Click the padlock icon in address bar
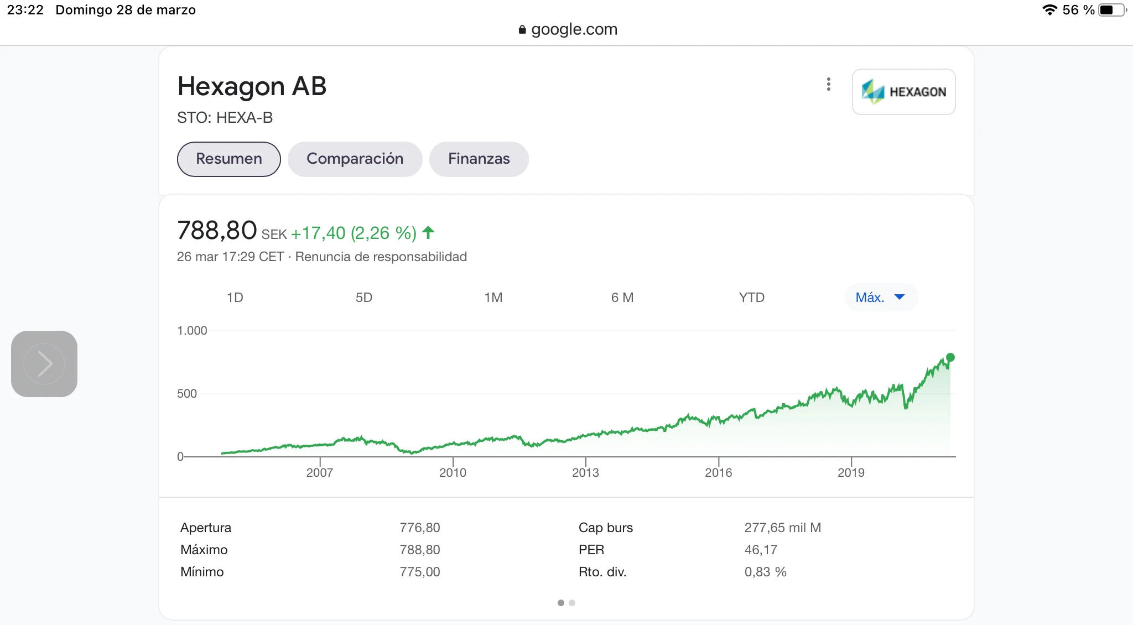 click(x=522, y=30)
